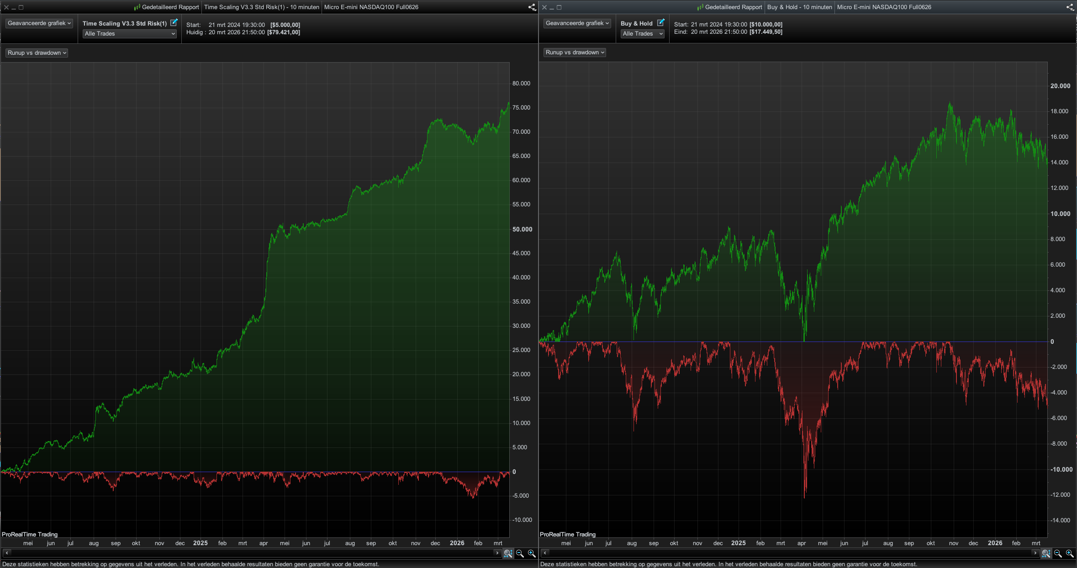The image size is (1077, 568).
Task: Open right Runup vs drawdown dropdown
Action: coord(575,53)
